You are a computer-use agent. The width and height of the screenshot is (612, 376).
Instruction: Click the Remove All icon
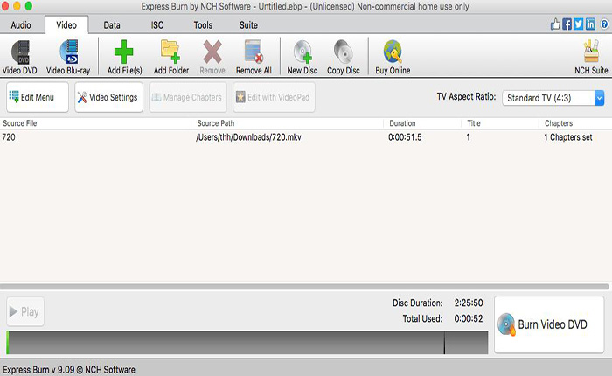[254, 52]
